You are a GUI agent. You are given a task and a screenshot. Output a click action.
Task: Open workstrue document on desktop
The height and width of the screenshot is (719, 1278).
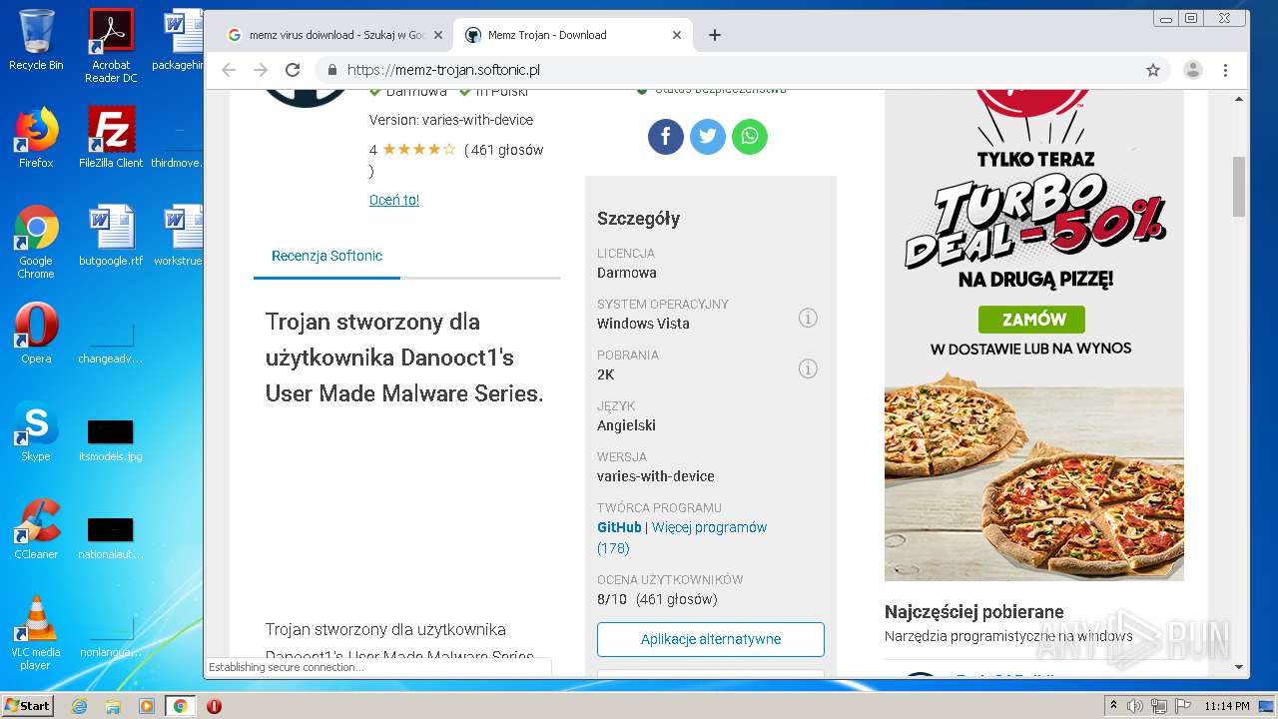pos(178,236)
